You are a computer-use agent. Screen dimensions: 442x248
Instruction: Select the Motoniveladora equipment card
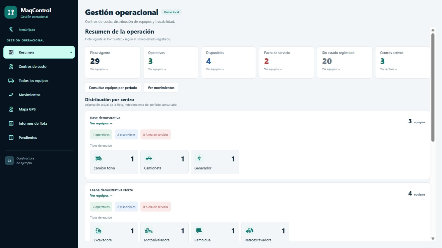point(164,232)
